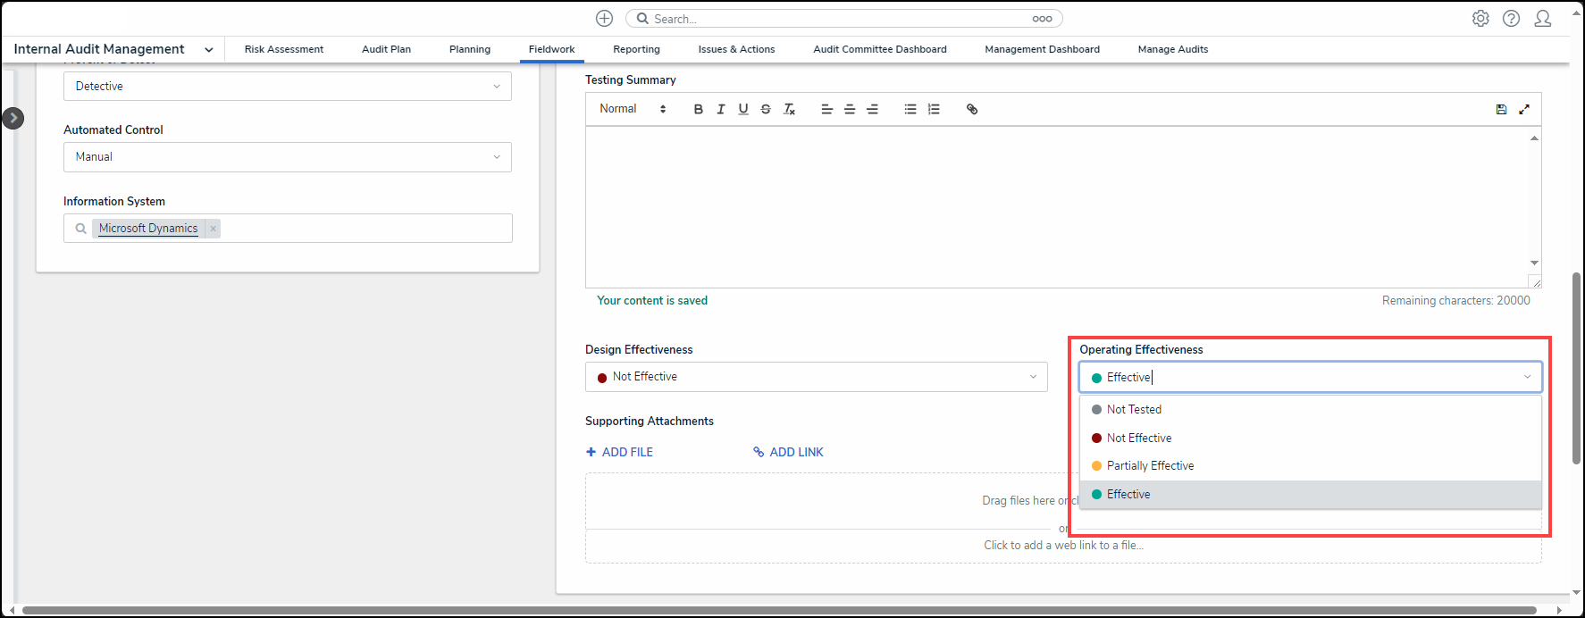Switch to the Reporting tab

point(636,49)
